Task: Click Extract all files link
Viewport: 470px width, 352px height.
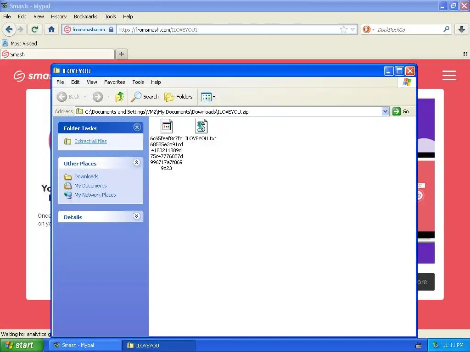Action: 90,141
